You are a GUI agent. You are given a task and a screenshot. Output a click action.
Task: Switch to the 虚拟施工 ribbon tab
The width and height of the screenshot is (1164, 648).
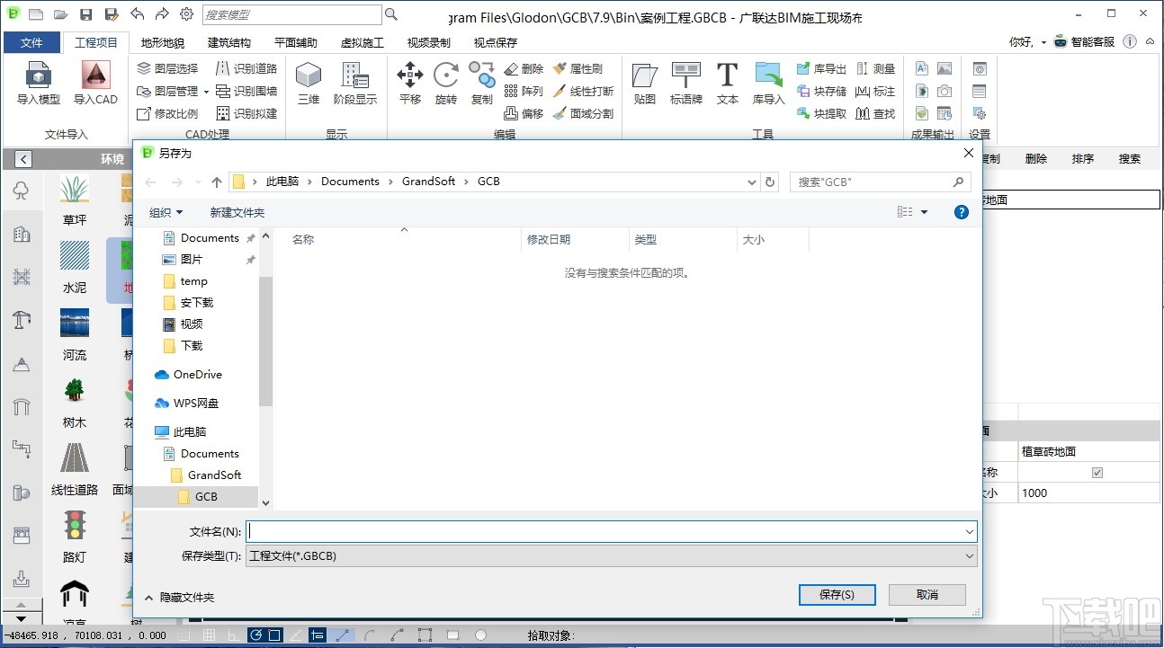(363, 42)
